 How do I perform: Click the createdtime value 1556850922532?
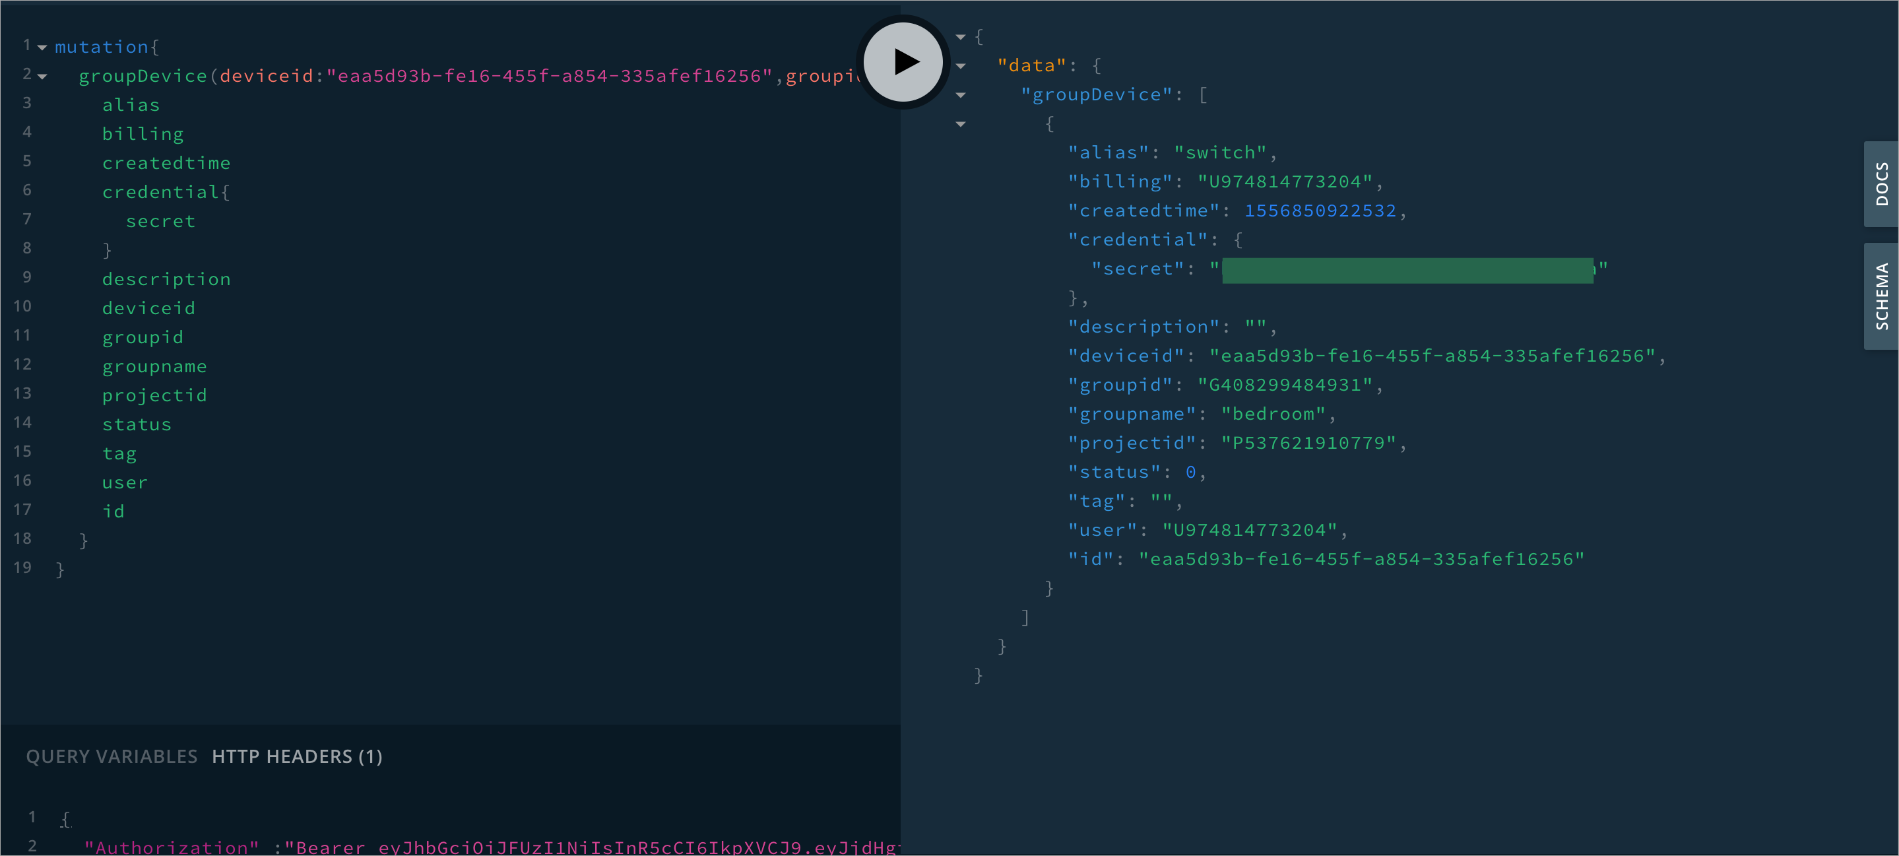coord(1320,211)
